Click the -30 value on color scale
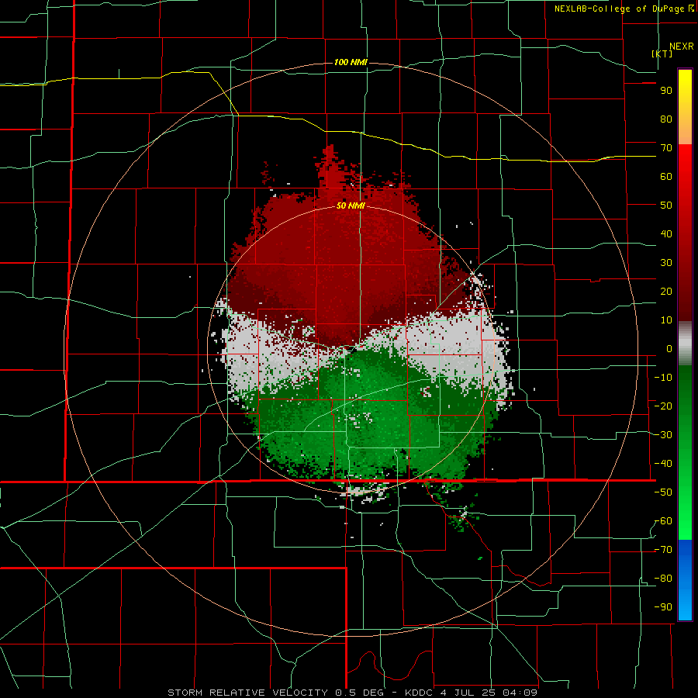Screen dimensions: 698x698 pos(663,435)
